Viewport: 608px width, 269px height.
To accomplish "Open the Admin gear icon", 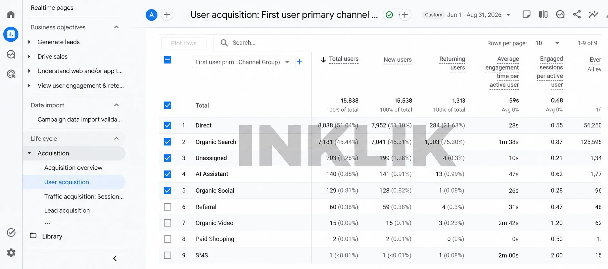I will 11,253.
